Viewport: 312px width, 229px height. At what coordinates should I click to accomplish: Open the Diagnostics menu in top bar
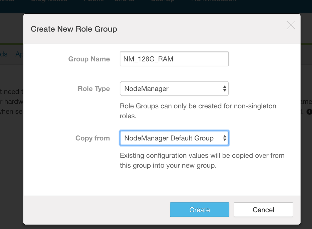[x=49, y=1]
